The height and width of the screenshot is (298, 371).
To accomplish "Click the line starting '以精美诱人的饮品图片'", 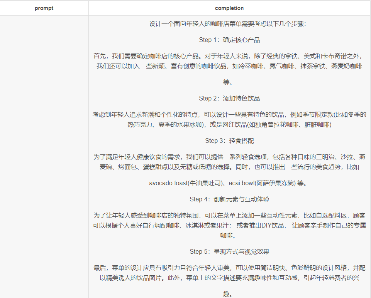I will (229, 278).
